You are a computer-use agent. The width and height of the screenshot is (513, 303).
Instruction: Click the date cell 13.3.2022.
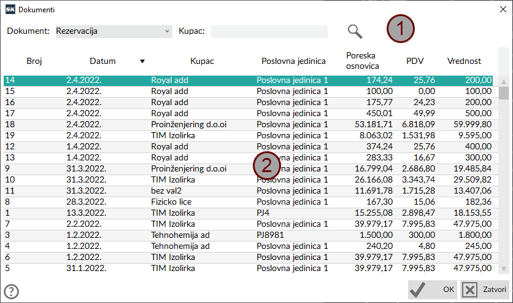pos(87,213)
